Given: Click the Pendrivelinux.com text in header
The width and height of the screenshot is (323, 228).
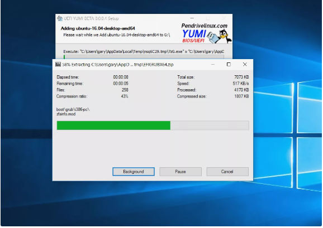Looking at the screenshot, I should pos(205,26).
